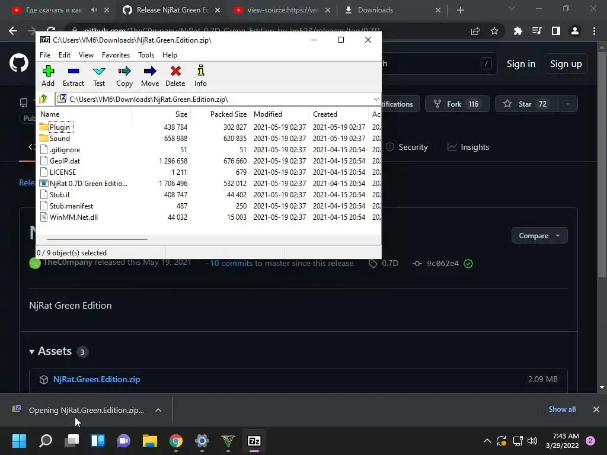Open Chrome extensions puzzle icon

coord(517,31)
